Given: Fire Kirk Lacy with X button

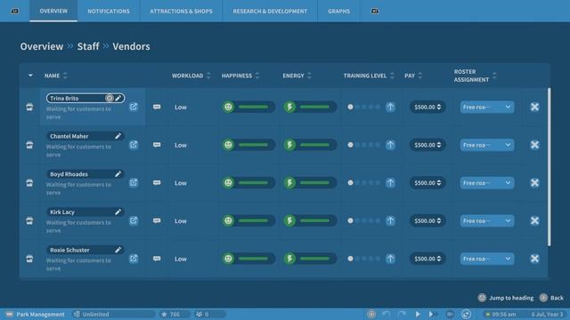Looking at the screenshot, I should [534, 220].
